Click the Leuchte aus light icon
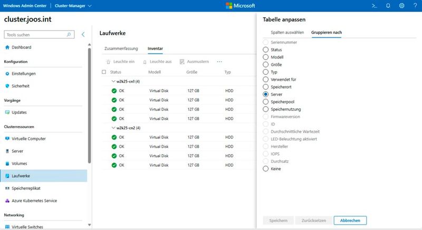 [145, 62]
